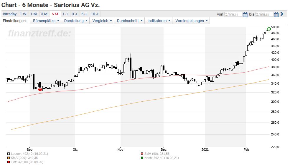The width and height of the screenshot is (290, 166).
Task: Click the 'Okt' x-axis label
Action: coord(75,150)
